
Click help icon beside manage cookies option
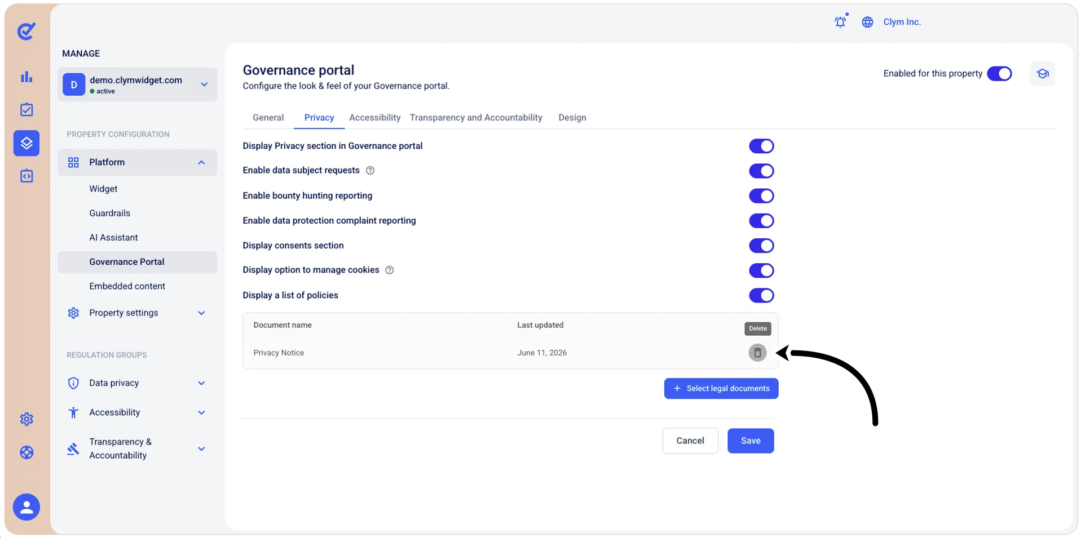[x=389, y=270]
